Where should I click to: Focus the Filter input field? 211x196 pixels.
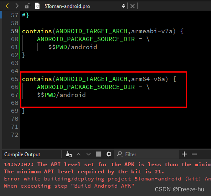click(x=147, y=154)
